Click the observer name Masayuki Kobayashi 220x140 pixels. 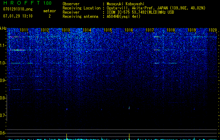pos(126,4)
